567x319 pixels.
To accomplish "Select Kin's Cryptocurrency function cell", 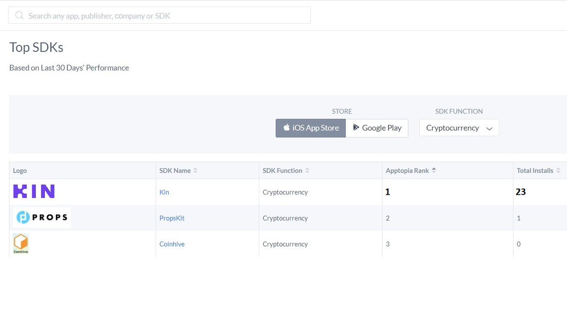I will tap(285, 192).
